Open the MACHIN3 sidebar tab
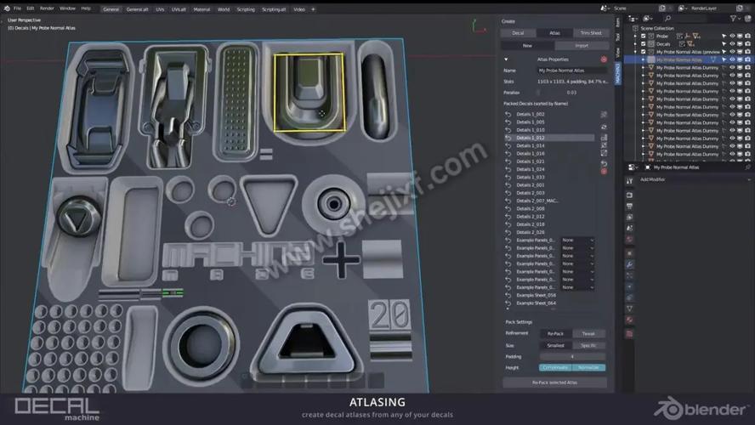The width and height of the screenshot is (755, 425). (618, 73)
